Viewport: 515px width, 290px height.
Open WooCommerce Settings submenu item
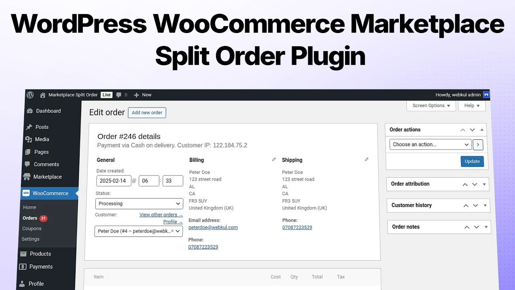[x=31, y=239]
